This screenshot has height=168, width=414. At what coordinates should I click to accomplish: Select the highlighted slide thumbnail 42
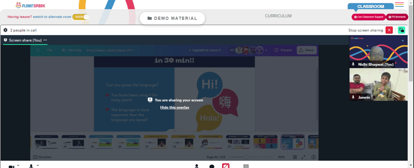(293, 142)
